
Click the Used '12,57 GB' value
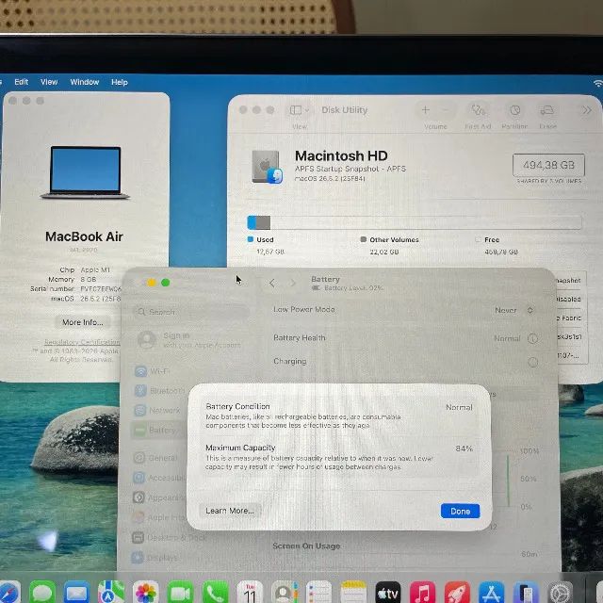270,252
